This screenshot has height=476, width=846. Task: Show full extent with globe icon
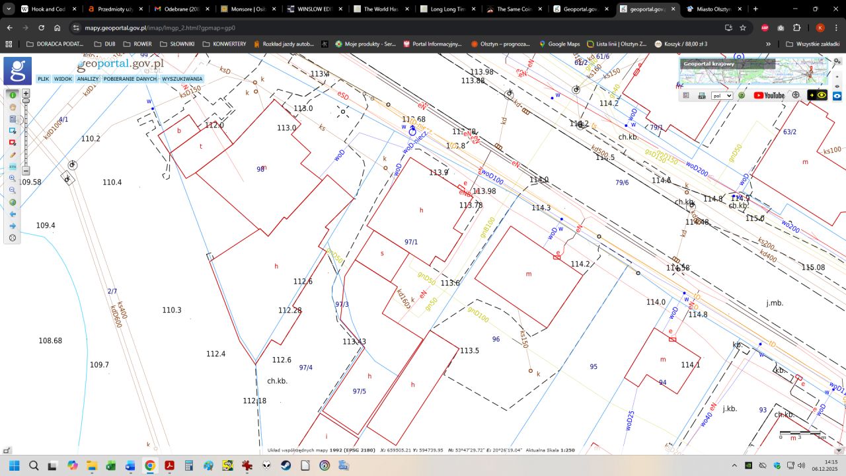tap(13, 202)
